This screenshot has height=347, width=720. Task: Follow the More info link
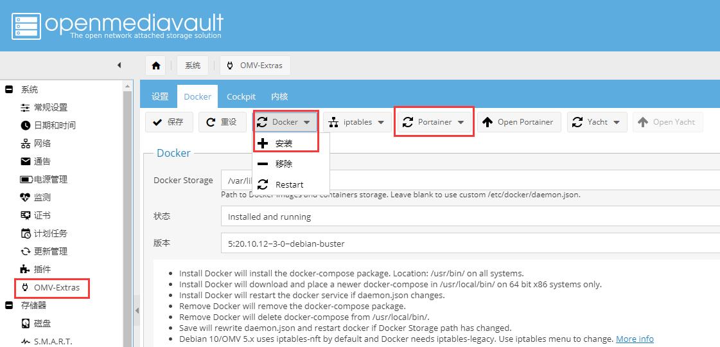pyautogui.click(x=635, y=339)
